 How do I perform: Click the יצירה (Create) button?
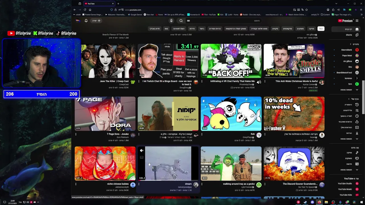(x=96, y=20)
